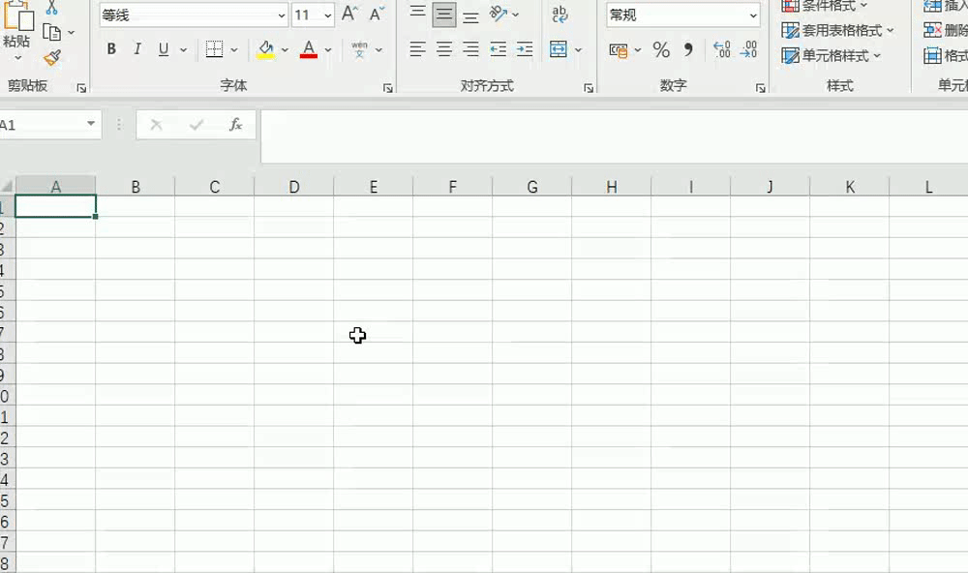Open alignment (对齐方式) dialog launcher

pos(589,88)
